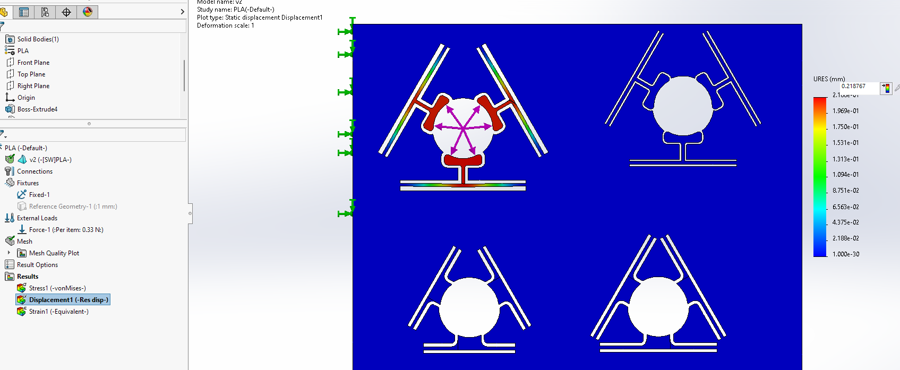Expand the manager tabs with right chevron
The width and height of the screenshot is (900, 370).
[x=182, y=12]
